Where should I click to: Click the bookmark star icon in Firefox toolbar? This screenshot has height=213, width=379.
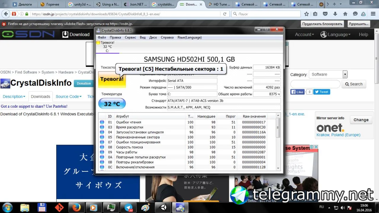pyautogui.click(x=306, y=14)
